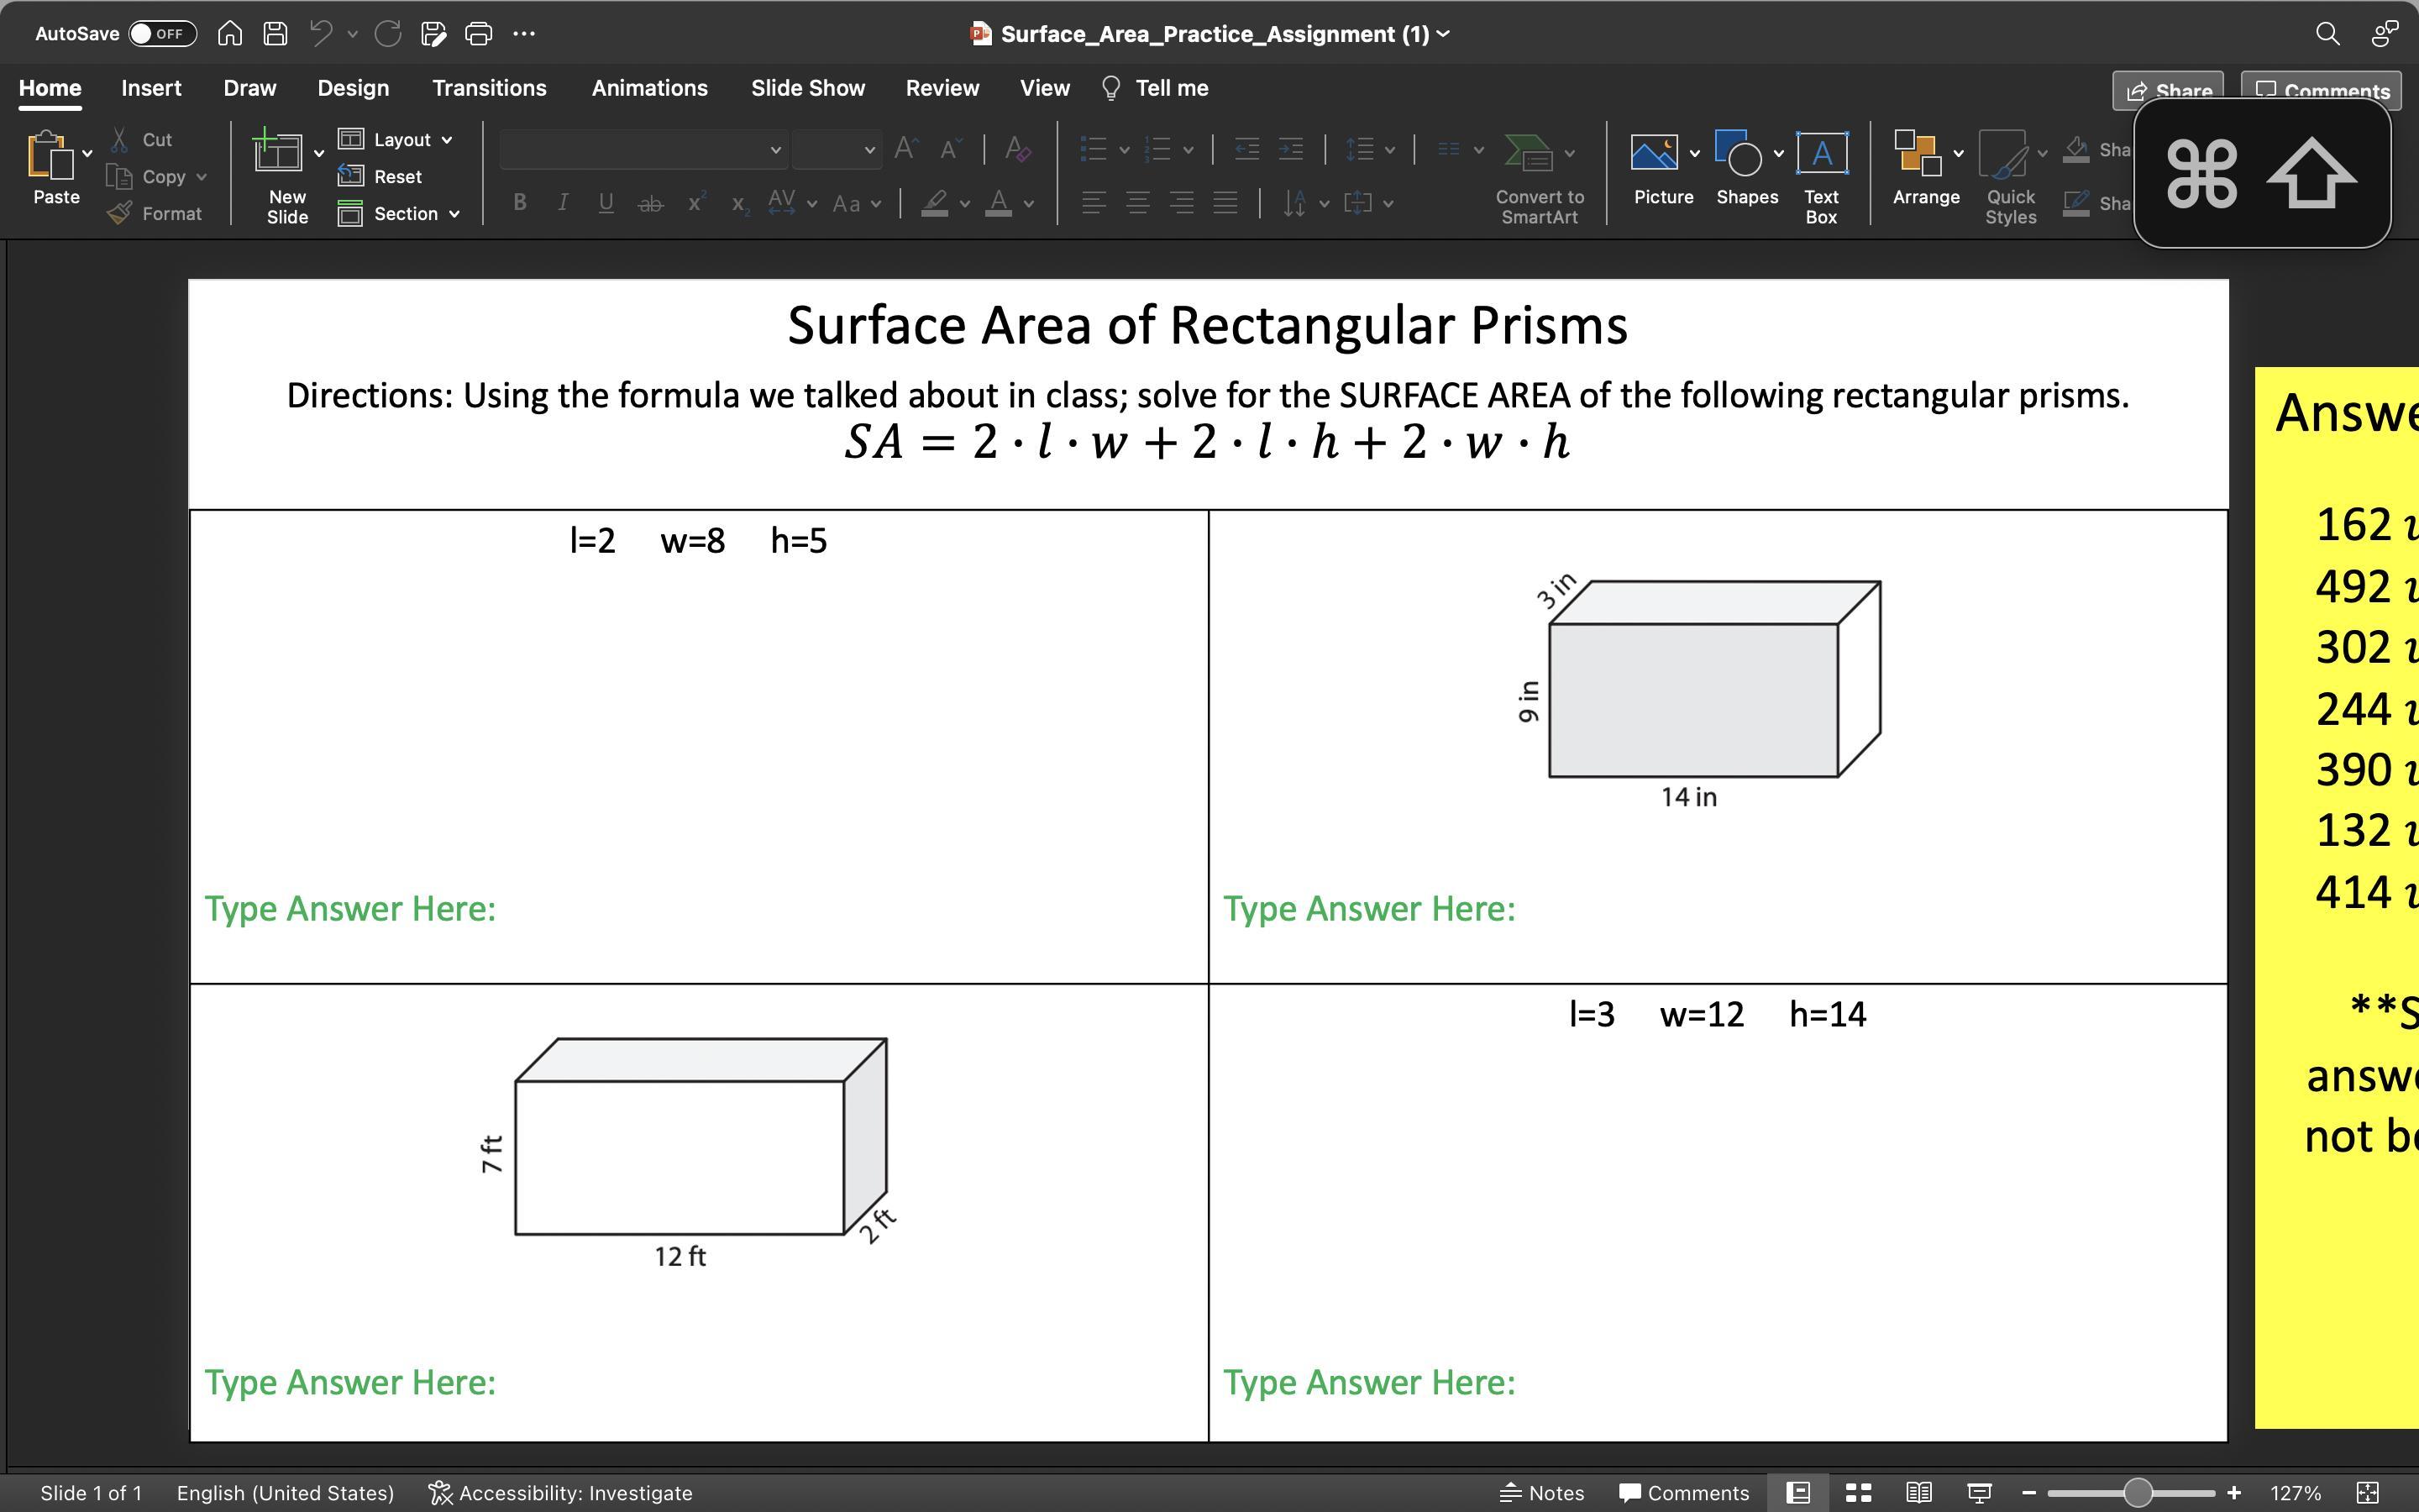Image resolution: width=2419 pixels, height=1512 pixels.
Task: Open the Slide Show tab
Action: (808, 88)
